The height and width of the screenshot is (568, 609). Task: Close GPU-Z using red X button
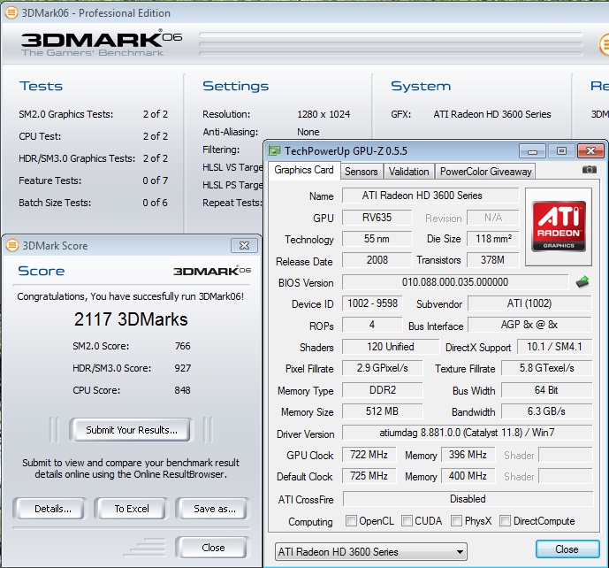590,150
